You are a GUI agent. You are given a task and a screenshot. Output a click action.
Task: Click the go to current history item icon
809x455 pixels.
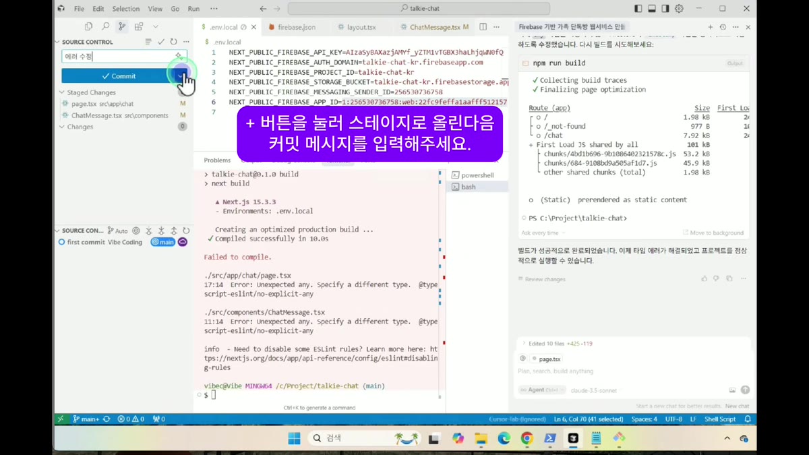click(x=136, y=231)
